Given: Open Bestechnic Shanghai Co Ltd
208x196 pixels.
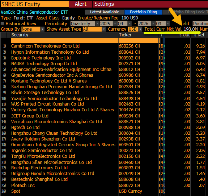Looking at the screenshot, I should point(39,179).
